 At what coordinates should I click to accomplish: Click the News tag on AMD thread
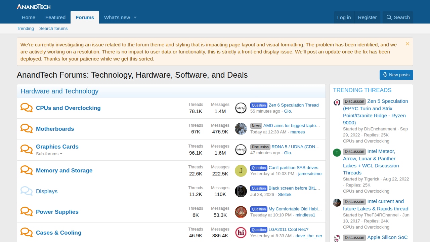point(256,126)
